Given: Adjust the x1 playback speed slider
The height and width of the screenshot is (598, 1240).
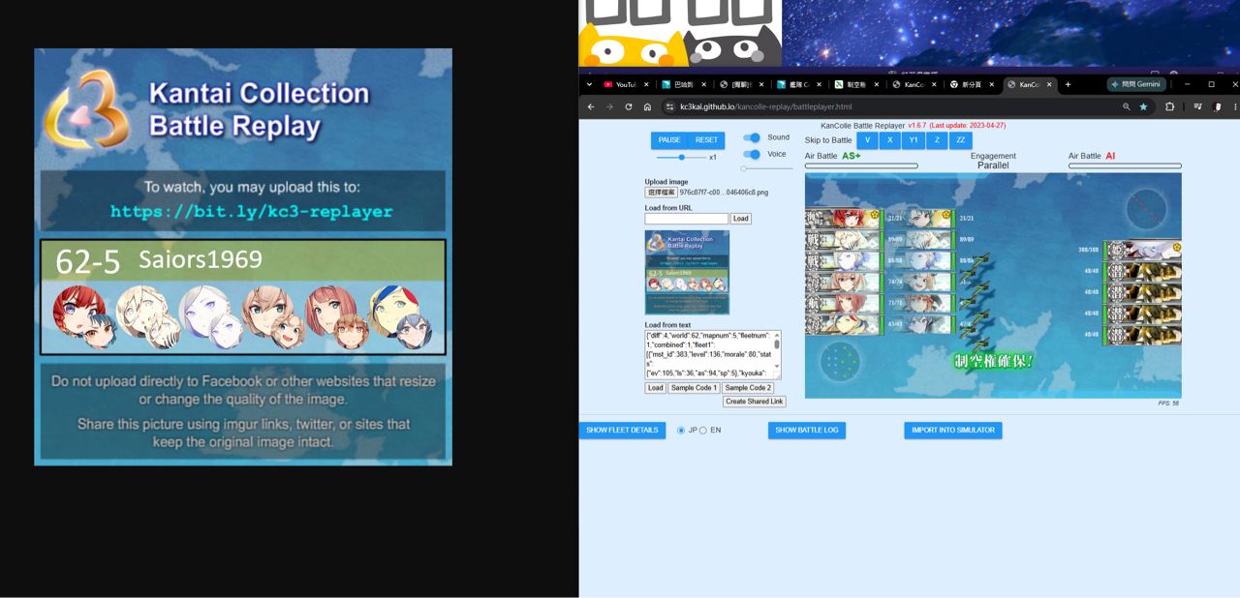Looking at the screenshot, I should click(x=681, y=157).
